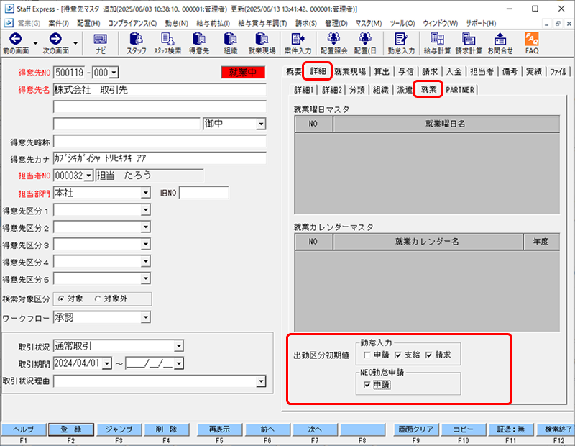Open the 得意先NO branch 000 dropdown
The width and height of the screenshot is (575, 446).
pos(114,73)
